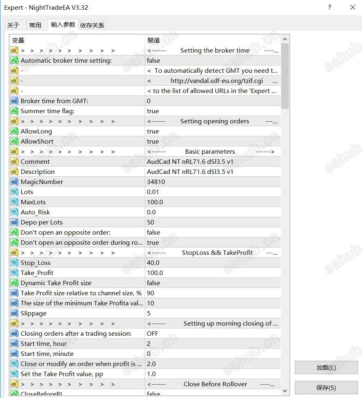Click the 保存(S) button
The height and width of the screenshot is (398, 362).
click(x=326, y=387)
